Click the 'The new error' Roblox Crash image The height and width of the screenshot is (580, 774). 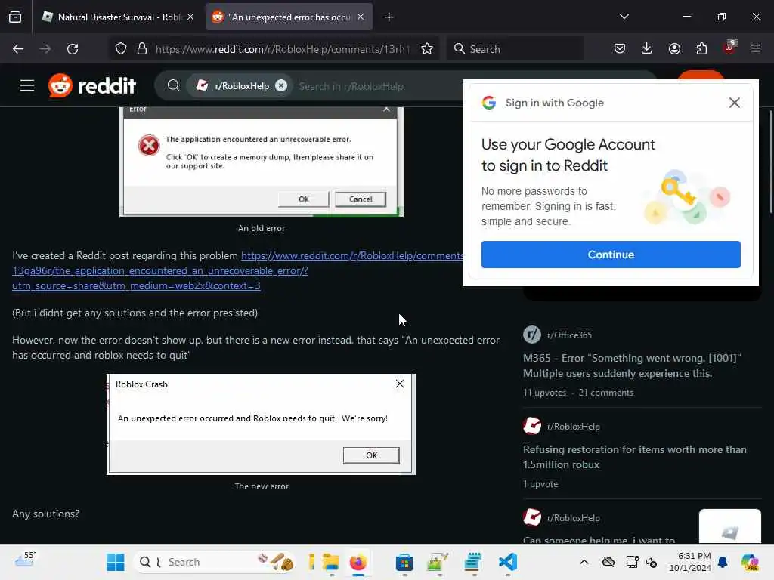(x=261, y=424)
